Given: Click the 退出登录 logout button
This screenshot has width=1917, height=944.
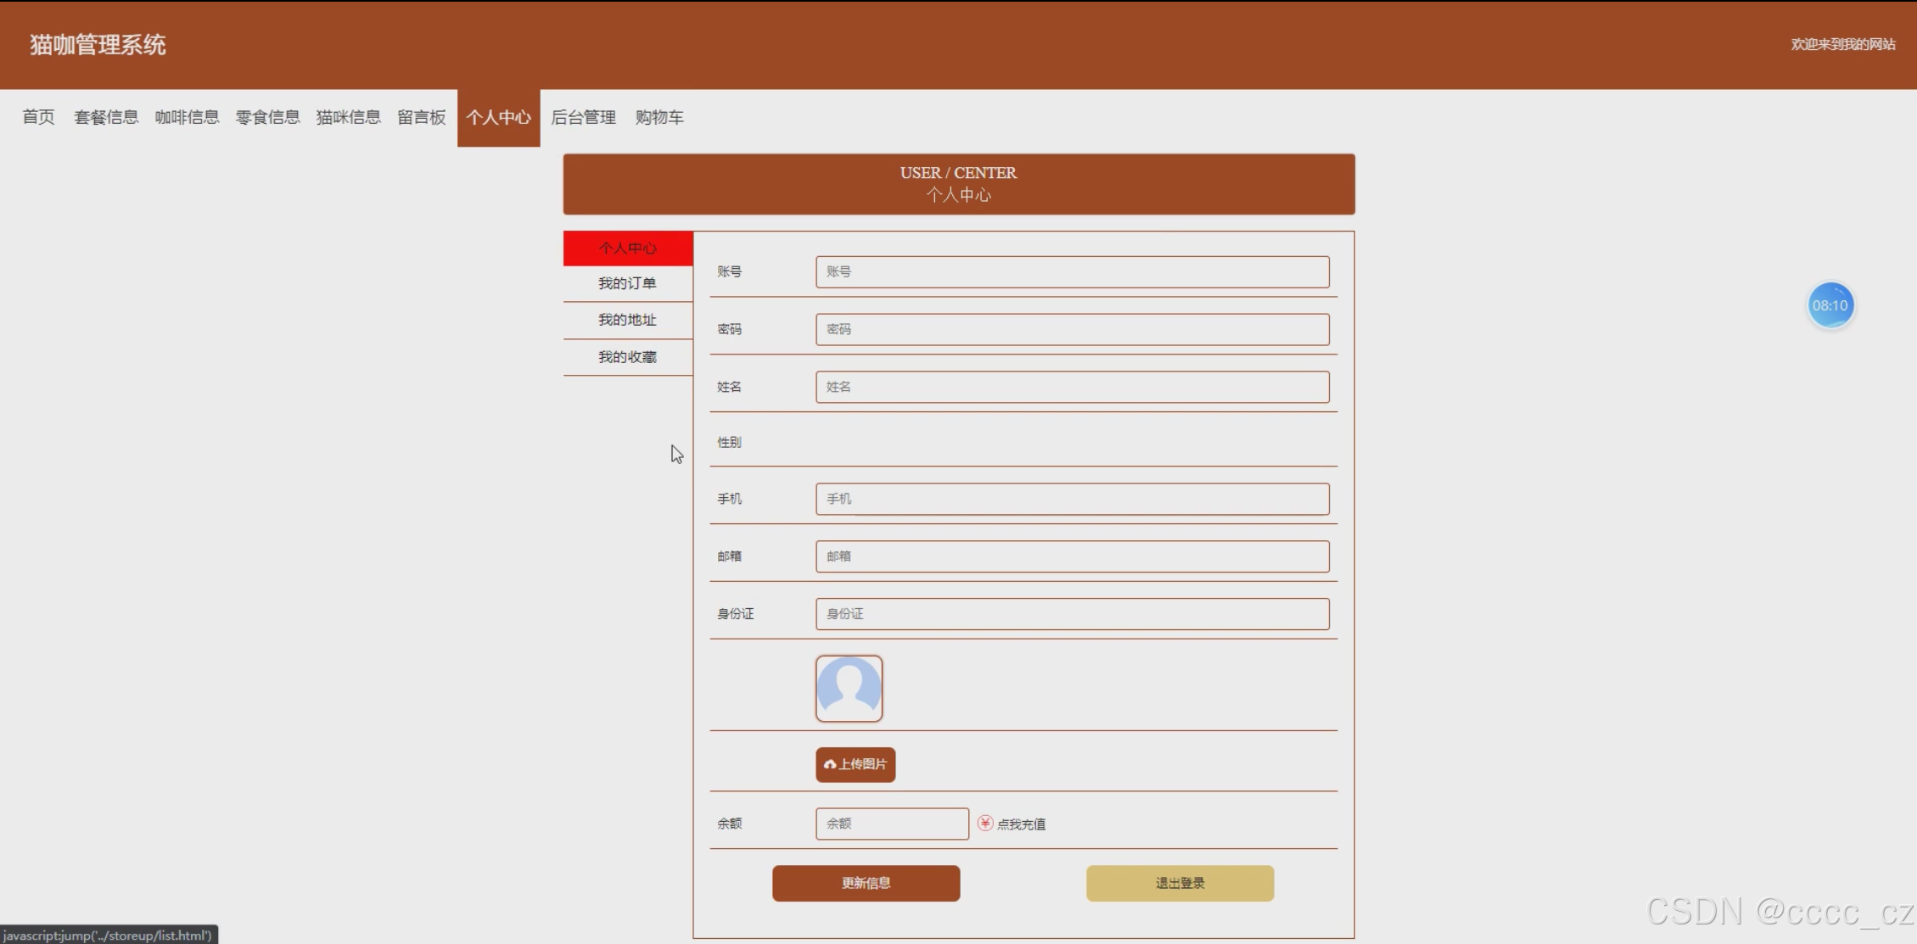Looking at the screenshot, I should click(x=1180, y=883).
